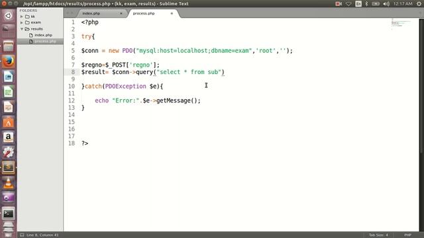Screen dimensions: 424x238
Task: Place cursor on the <?php opening tag
Action: (90, 22)
